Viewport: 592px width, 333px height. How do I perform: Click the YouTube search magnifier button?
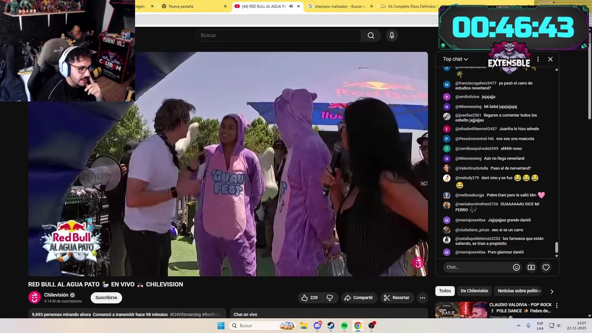[x=371, y=36]
